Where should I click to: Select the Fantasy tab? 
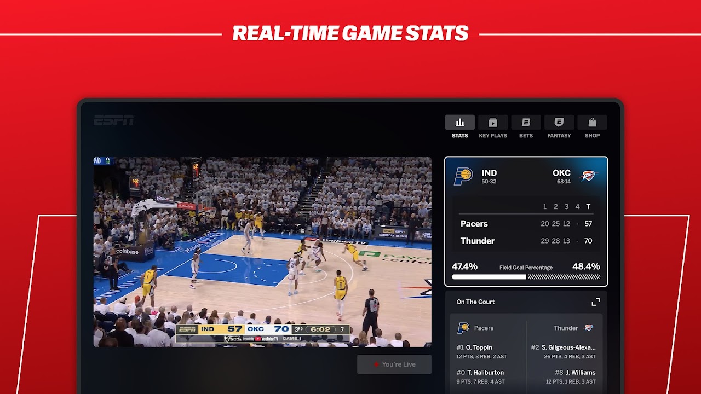tap(559, 127)
